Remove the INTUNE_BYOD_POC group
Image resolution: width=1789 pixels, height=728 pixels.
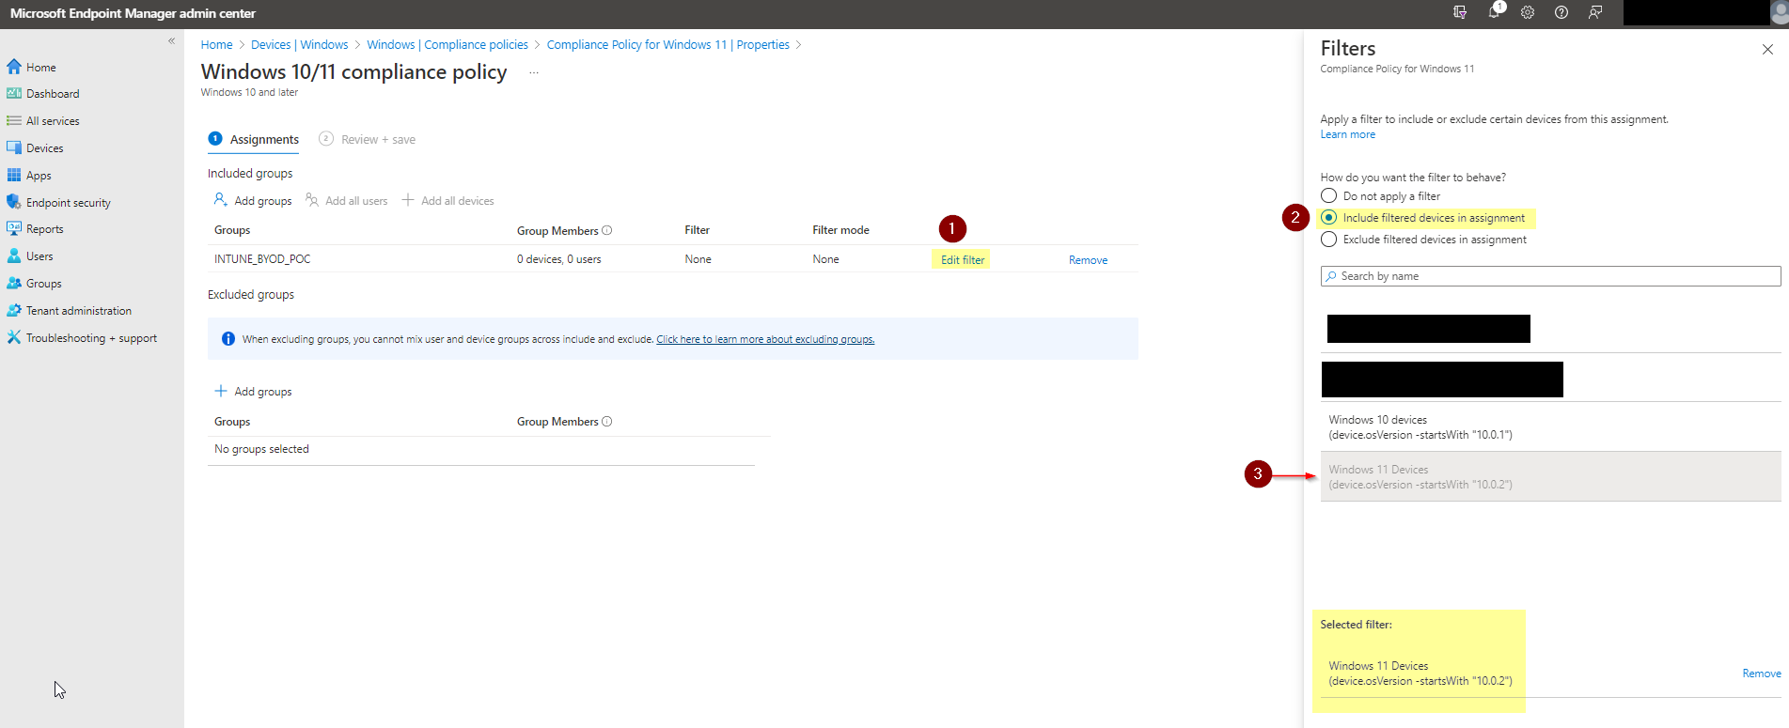[1088, 260]
